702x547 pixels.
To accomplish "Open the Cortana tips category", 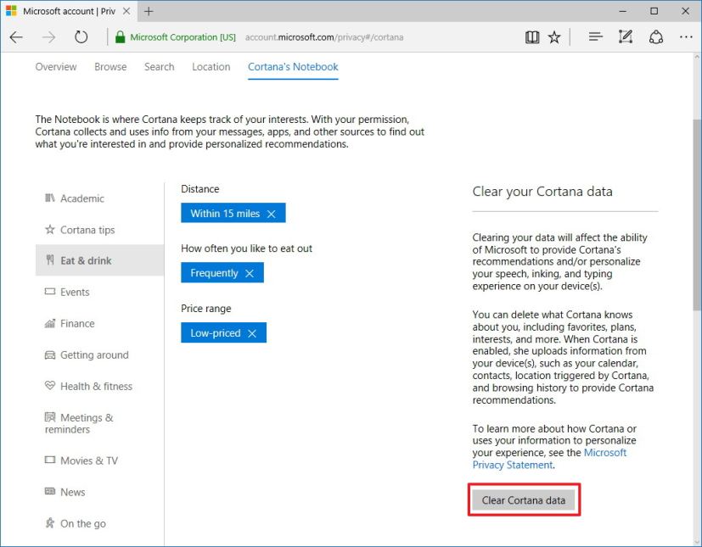I will 99,230.
